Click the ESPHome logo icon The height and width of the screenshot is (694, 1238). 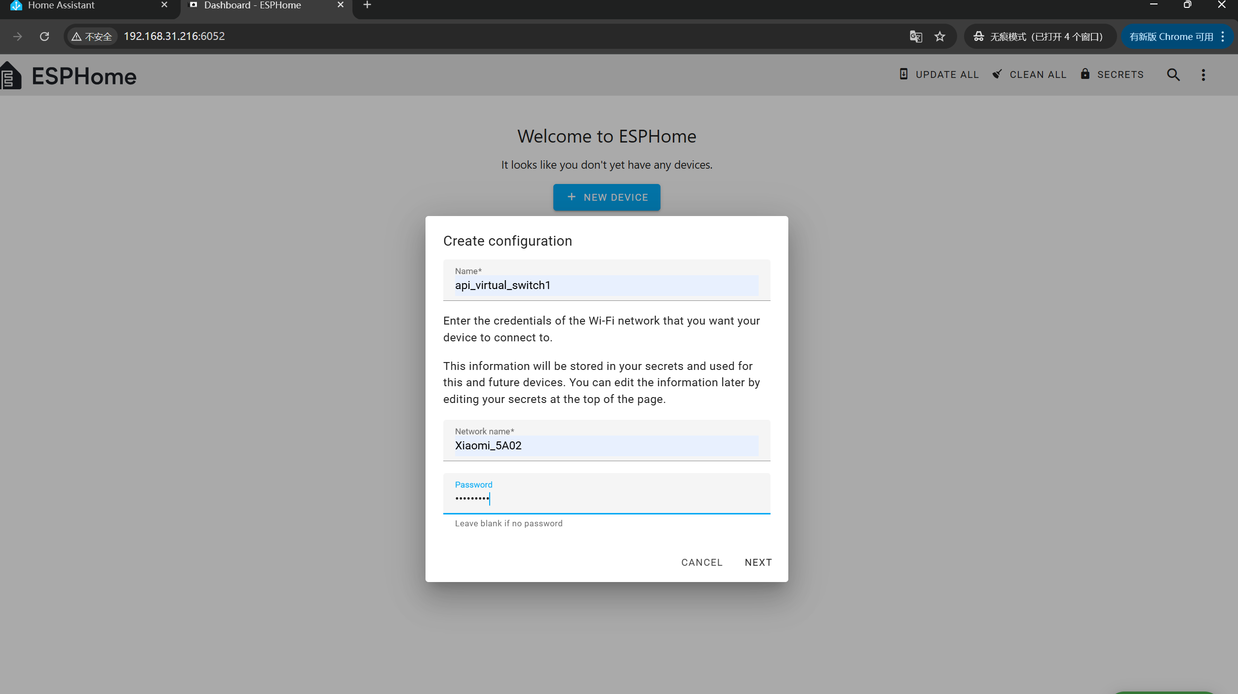click(x=11, y=76)
